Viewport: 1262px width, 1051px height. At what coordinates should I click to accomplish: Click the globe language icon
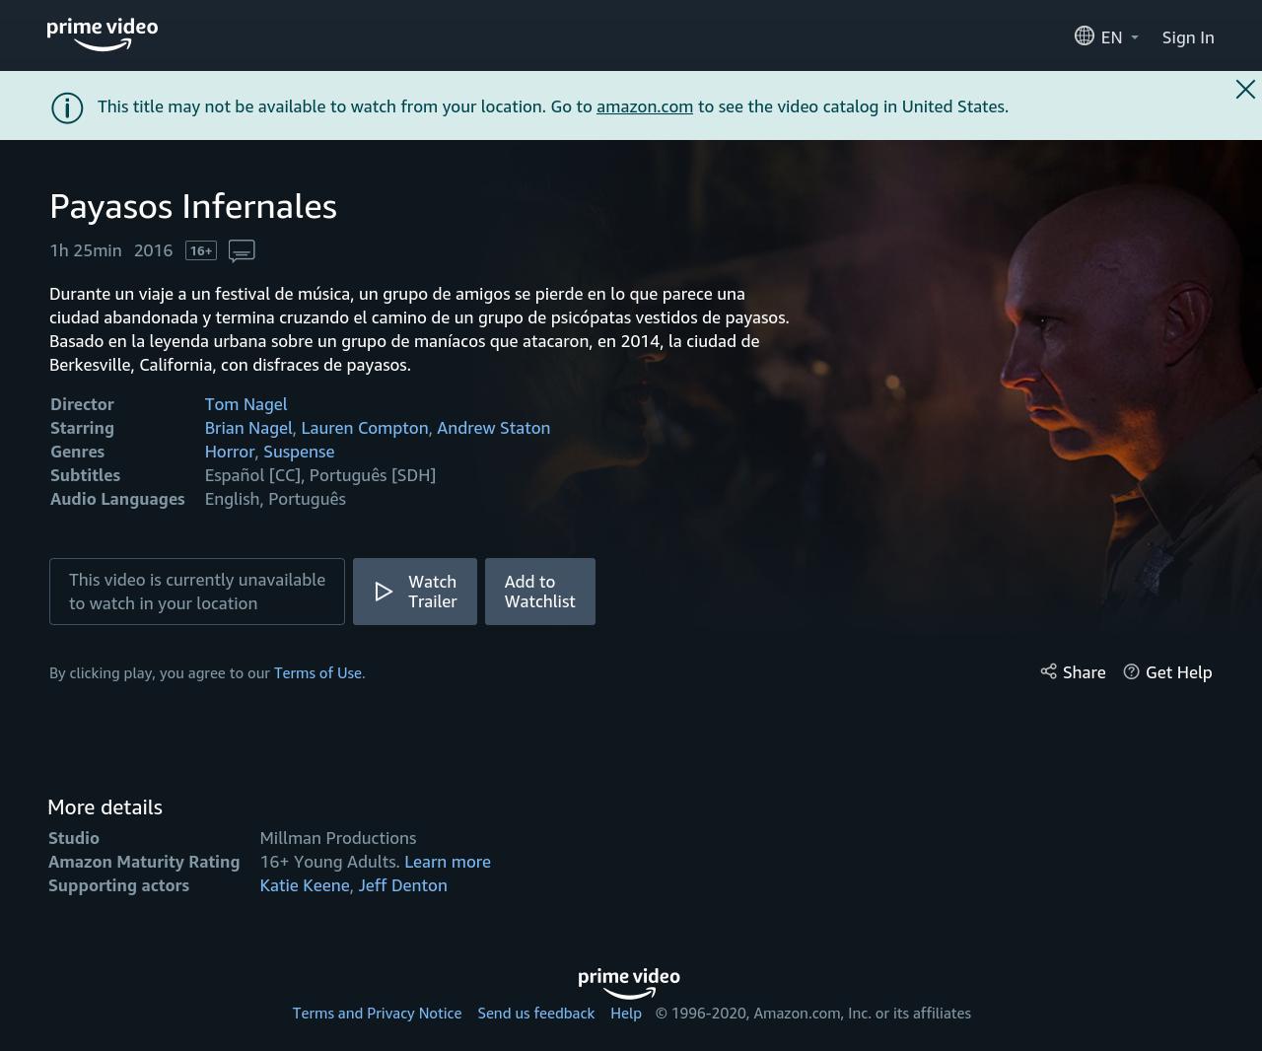point(1084,36)
